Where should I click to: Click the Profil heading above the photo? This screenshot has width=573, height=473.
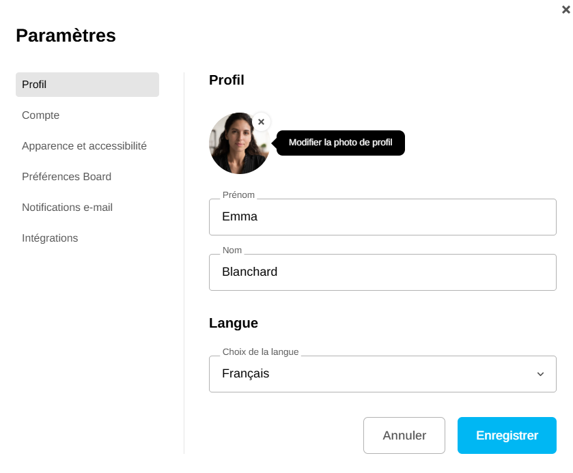click(x=226, y=80)
